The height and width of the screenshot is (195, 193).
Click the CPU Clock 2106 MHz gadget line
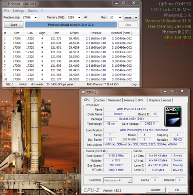pos(171,9)
